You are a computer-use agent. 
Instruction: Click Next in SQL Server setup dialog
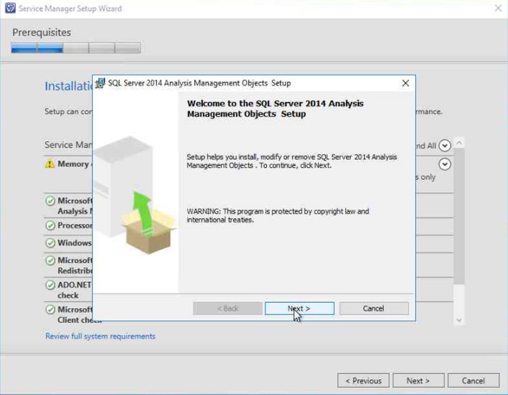click(299, 308)
